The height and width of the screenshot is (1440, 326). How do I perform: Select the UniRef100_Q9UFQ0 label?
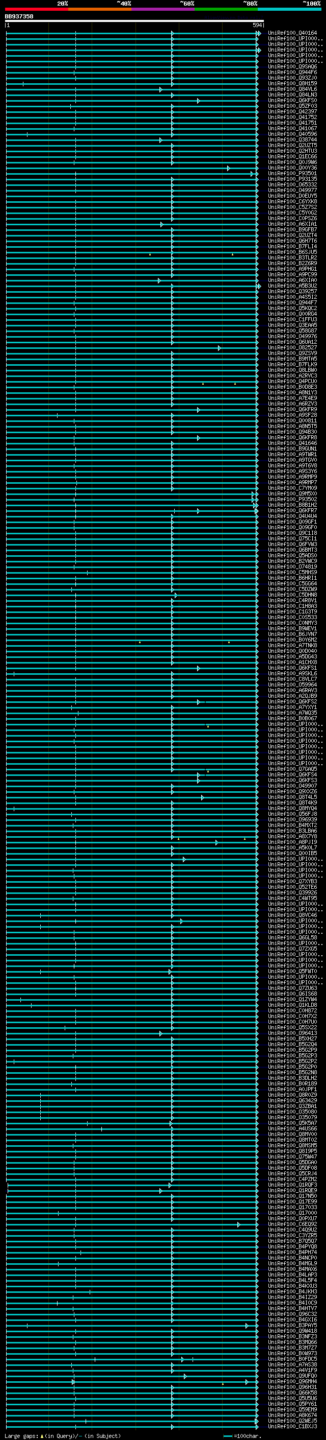(292, 1376)
